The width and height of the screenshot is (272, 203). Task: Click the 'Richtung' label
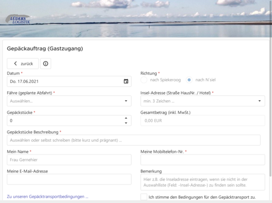click(x=149, y=73)
